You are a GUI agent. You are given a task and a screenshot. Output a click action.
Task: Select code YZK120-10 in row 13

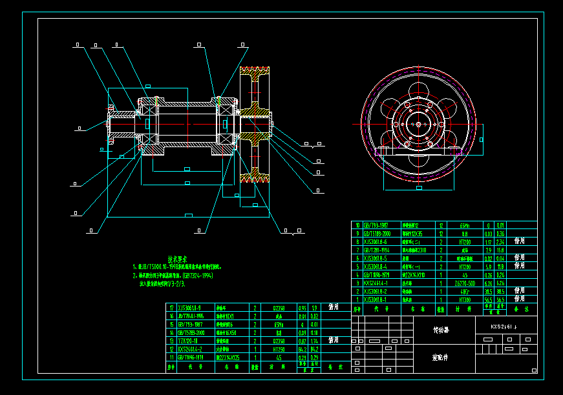pyautogui.click(x=188, y=341)
